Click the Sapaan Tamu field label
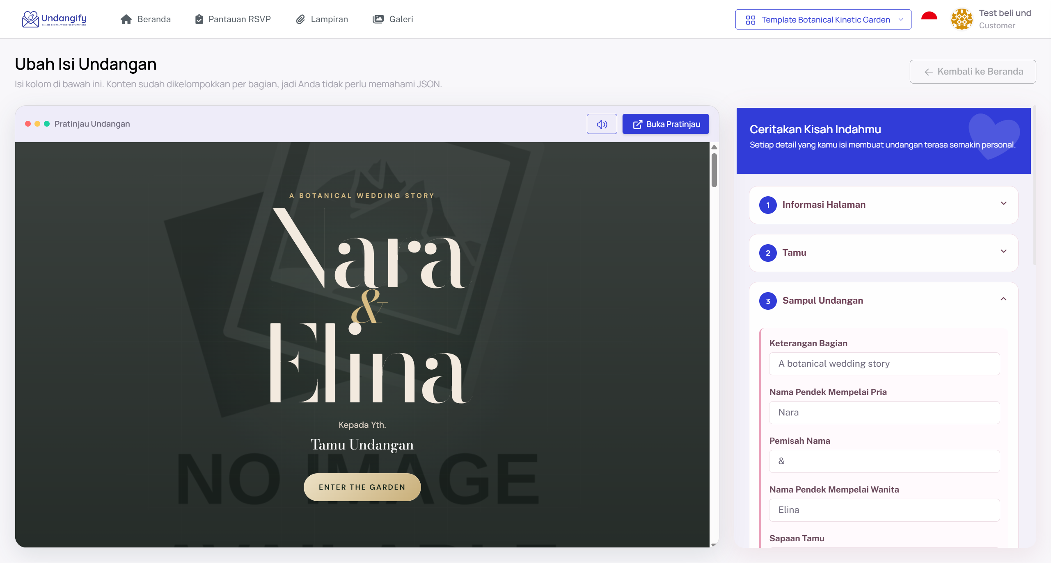Viewport: 1051px width, 563px height. [797, 538]
